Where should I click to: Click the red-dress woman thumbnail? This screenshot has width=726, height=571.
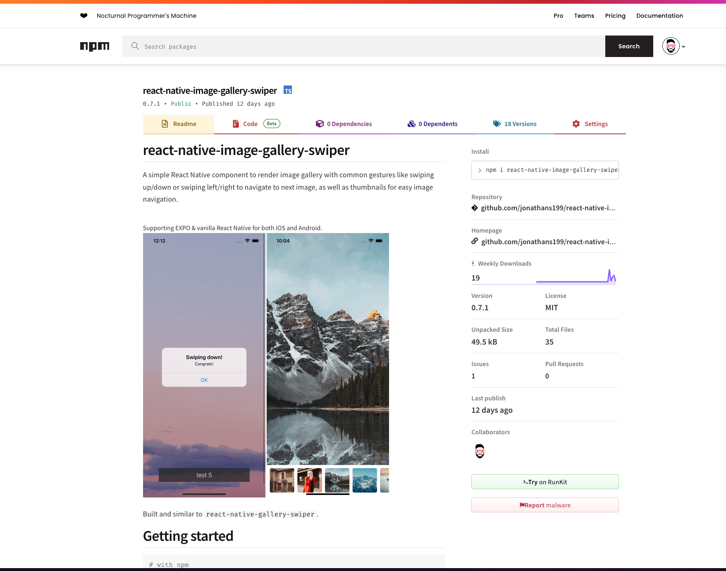click(310, 480)
